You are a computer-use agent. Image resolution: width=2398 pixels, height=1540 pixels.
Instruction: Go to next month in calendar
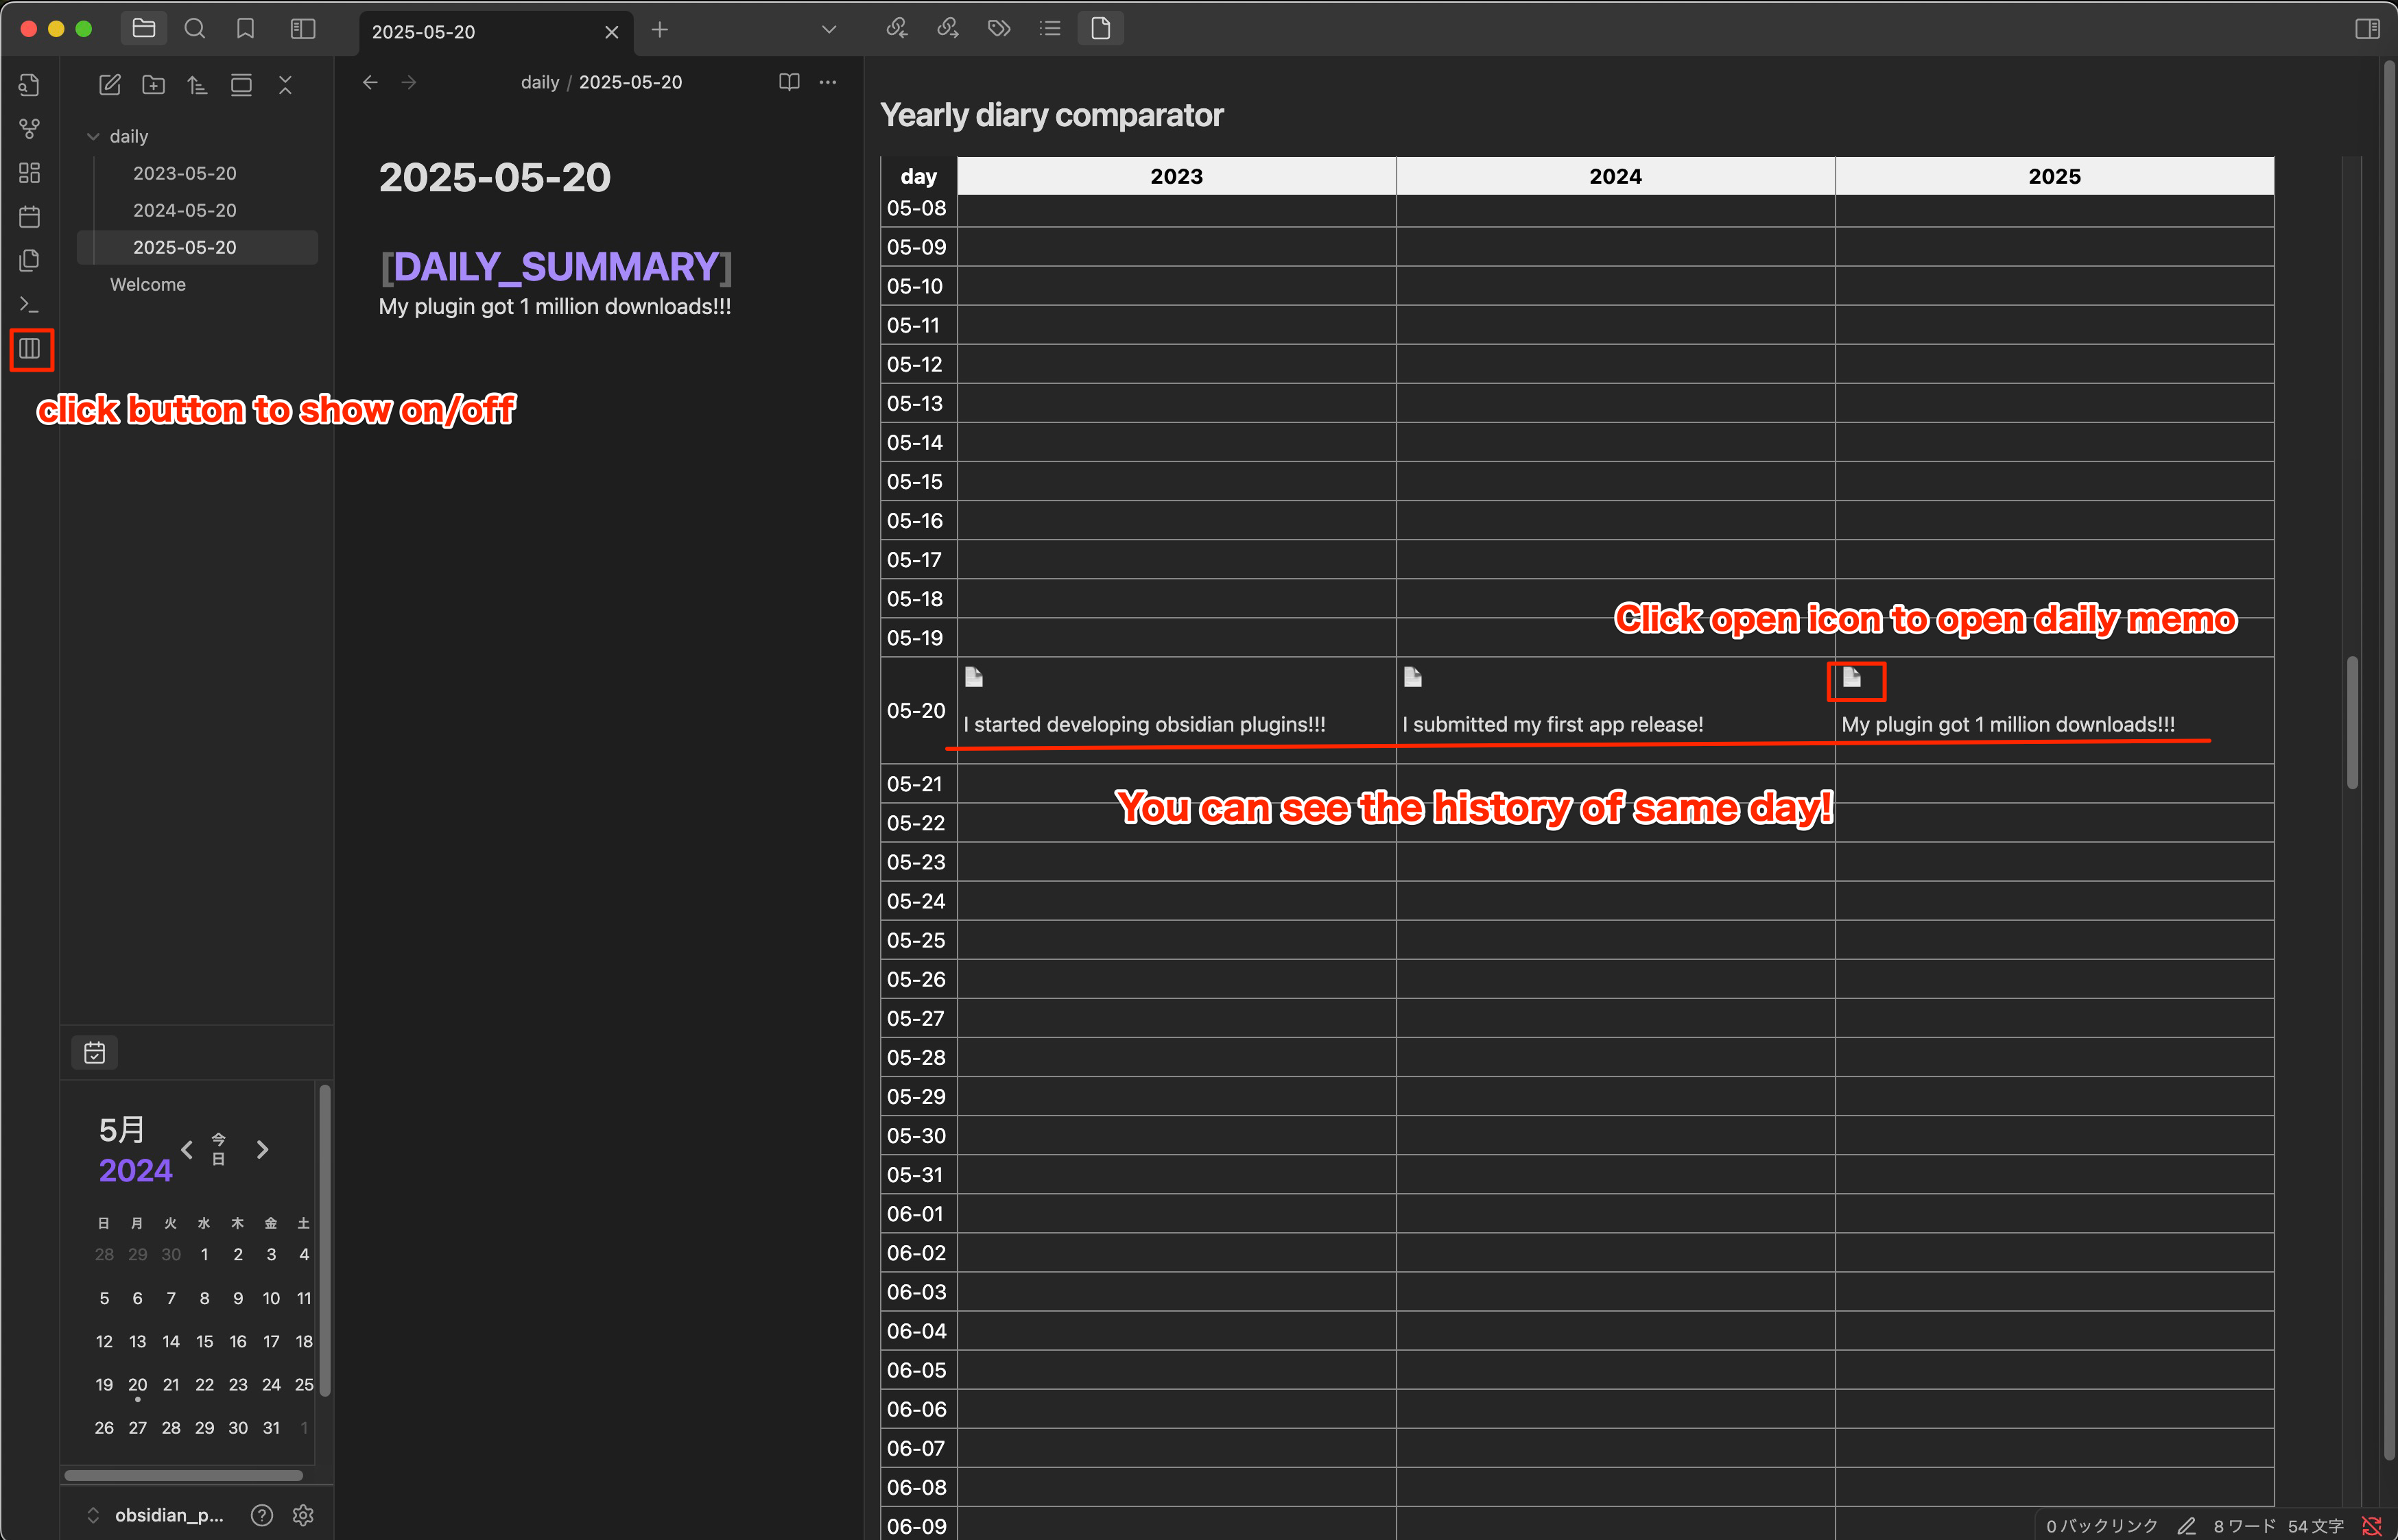[262, 1150]
